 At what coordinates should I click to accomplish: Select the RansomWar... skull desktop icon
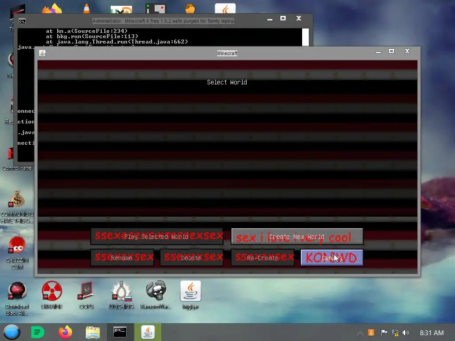click(156, 294)
